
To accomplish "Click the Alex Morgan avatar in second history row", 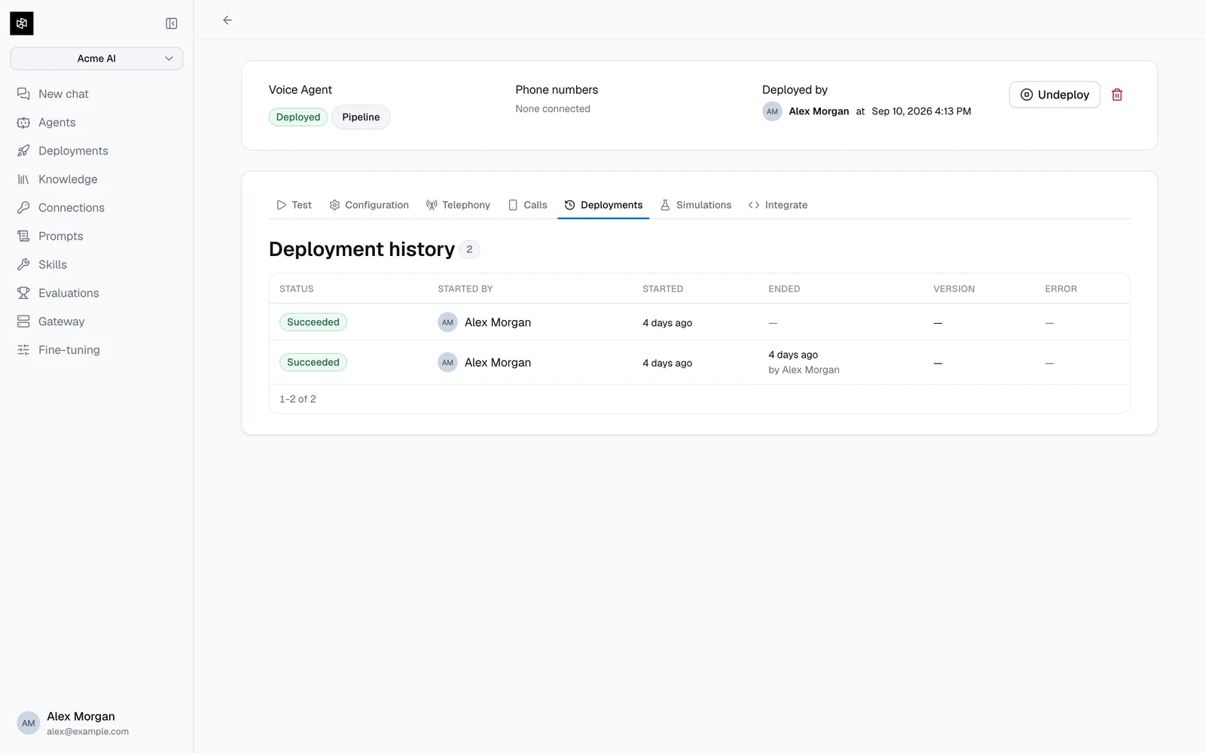I will [447, 362].
